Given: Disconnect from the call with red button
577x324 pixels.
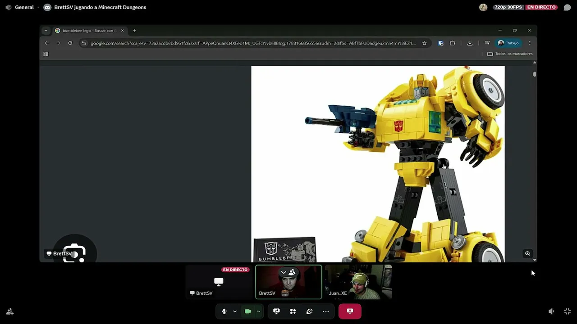Looking at the screenshot, I should 350,311.
